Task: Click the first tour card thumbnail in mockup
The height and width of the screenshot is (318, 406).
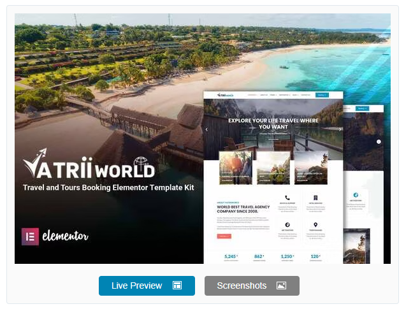Action: pos(236,168)
